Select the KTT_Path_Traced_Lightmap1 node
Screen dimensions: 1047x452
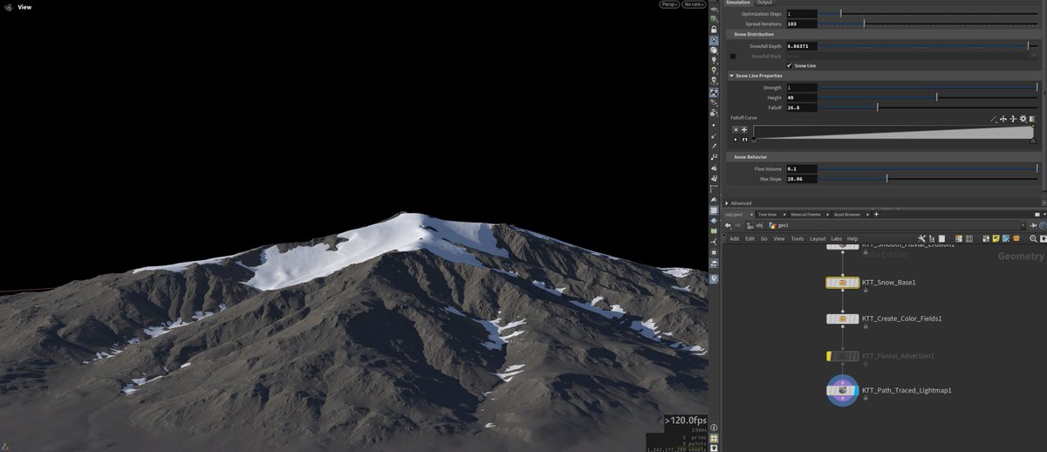(842, 391)
